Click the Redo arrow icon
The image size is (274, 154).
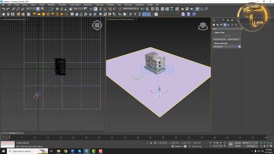tap(8, 9)
